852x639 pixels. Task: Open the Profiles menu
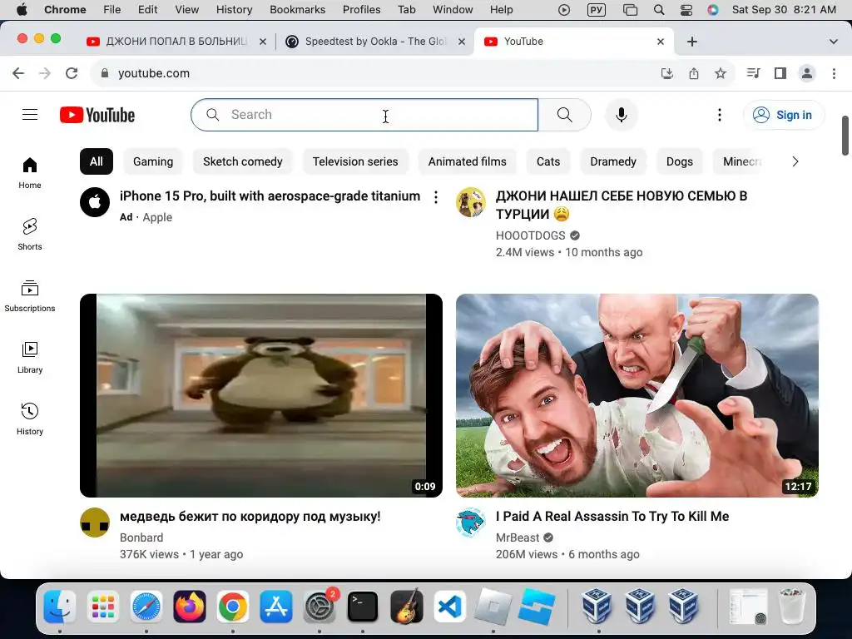pyautogui.click(x=361, y=10)
